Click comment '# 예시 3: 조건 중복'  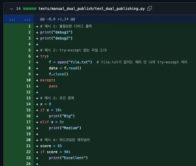tap(57, 98)
